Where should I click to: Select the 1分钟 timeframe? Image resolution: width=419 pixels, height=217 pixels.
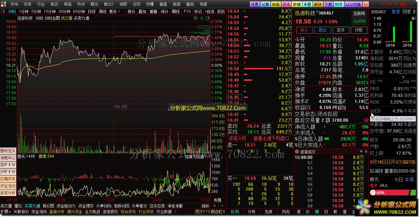(24, 11)
